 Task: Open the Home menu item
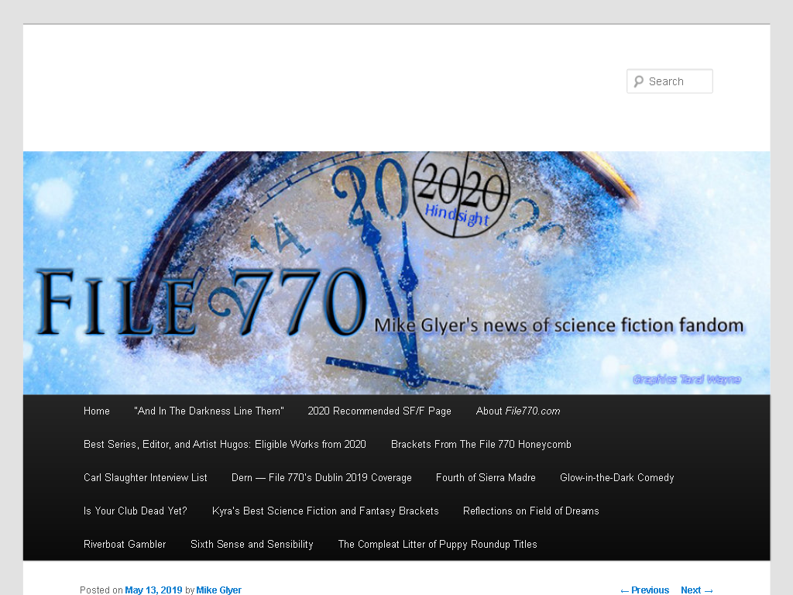[x=97, y=411]
